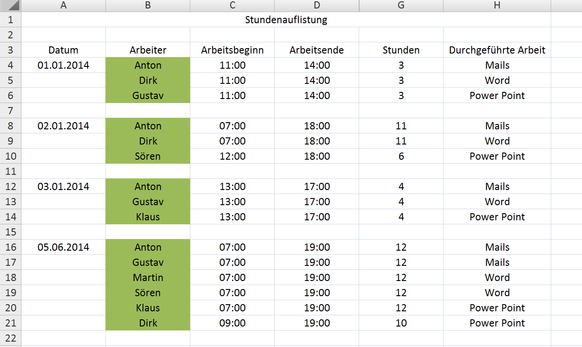Viewport: 582px width, 347px height.
Task: Select the Durchgeführte Arbeit header cell
Action: click(497, 50)
